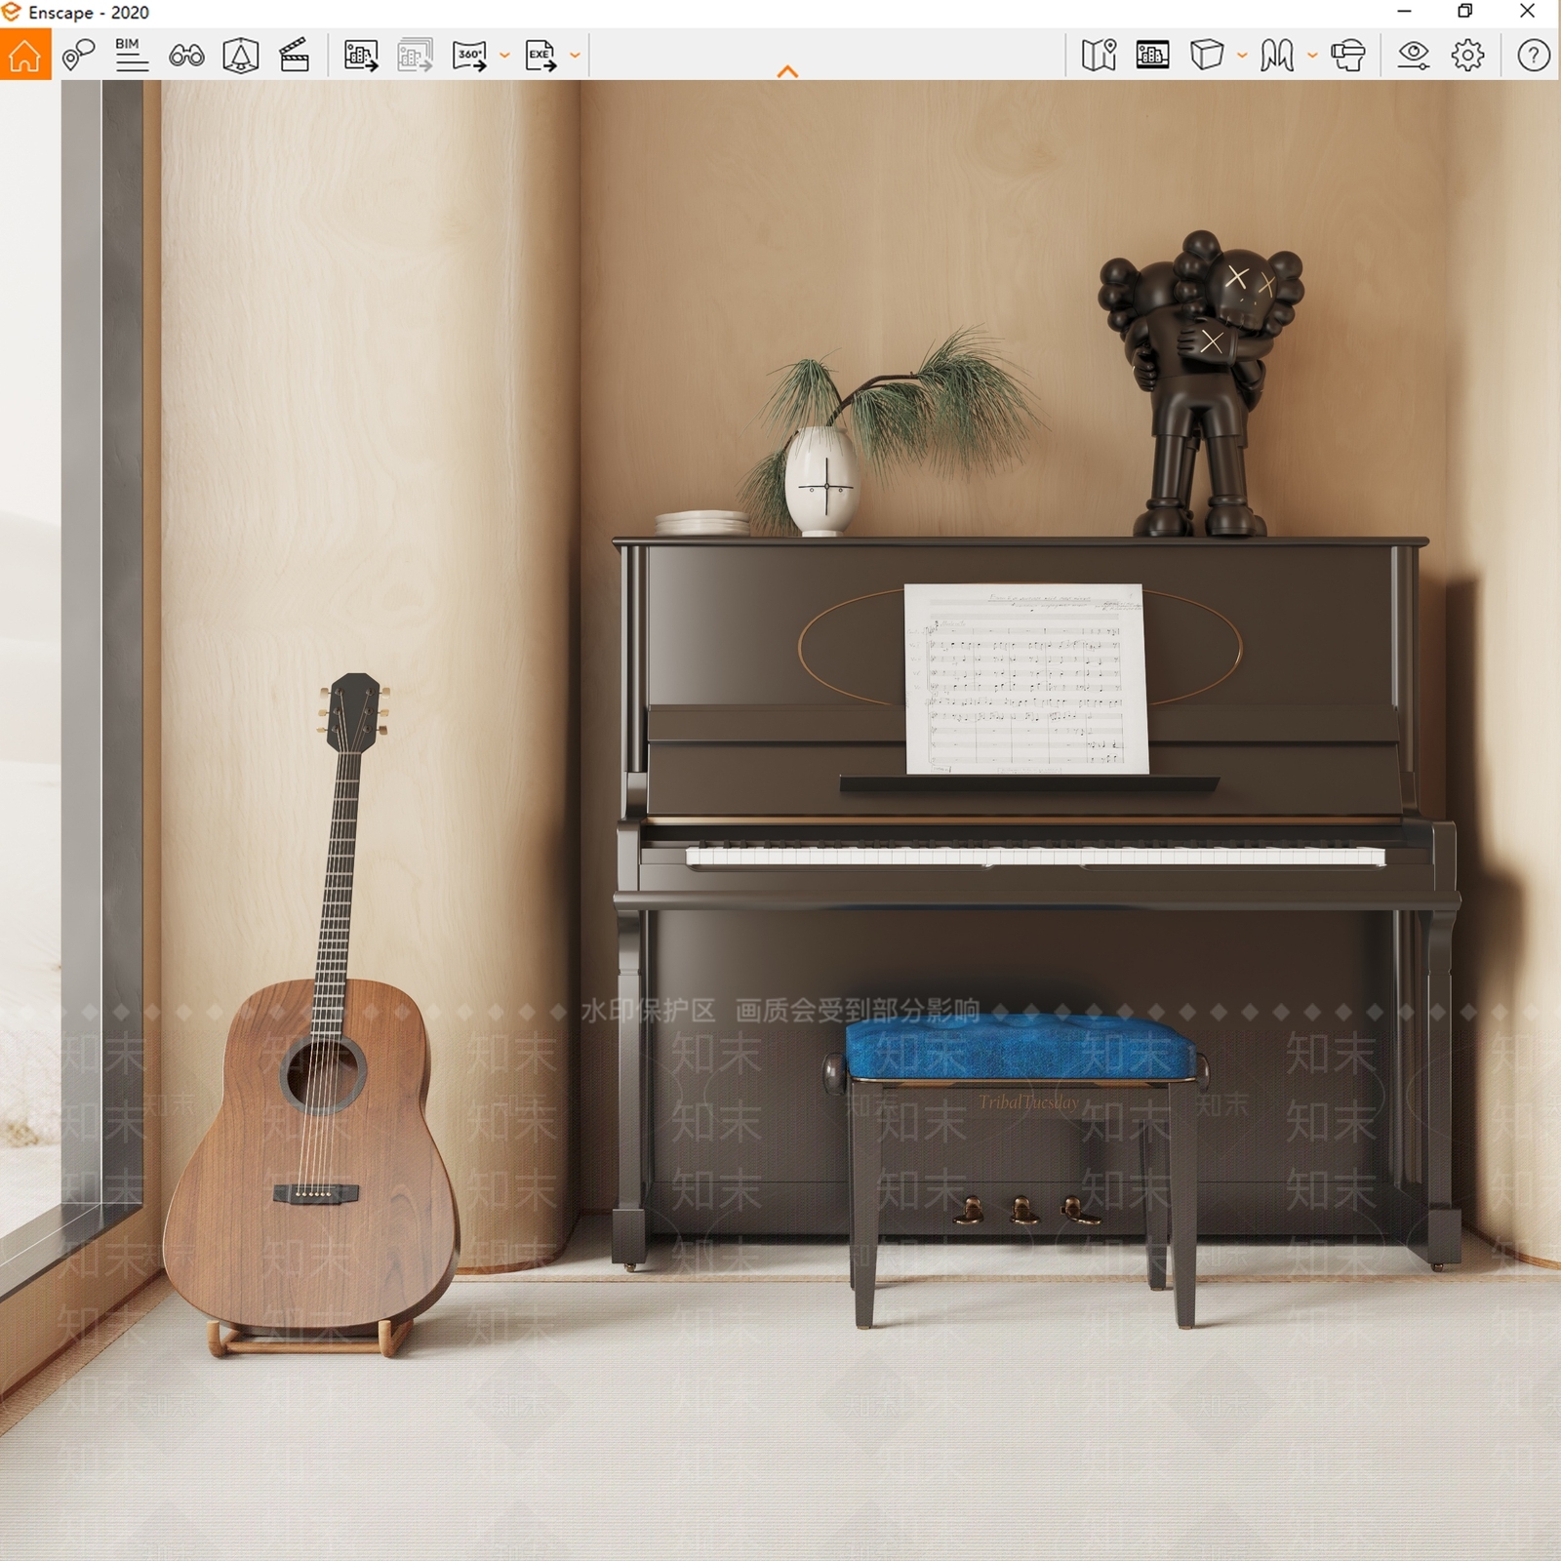Toggle Fly/Walk binoculars mode
The image size is (1561, 1561).
pos(186,55)
